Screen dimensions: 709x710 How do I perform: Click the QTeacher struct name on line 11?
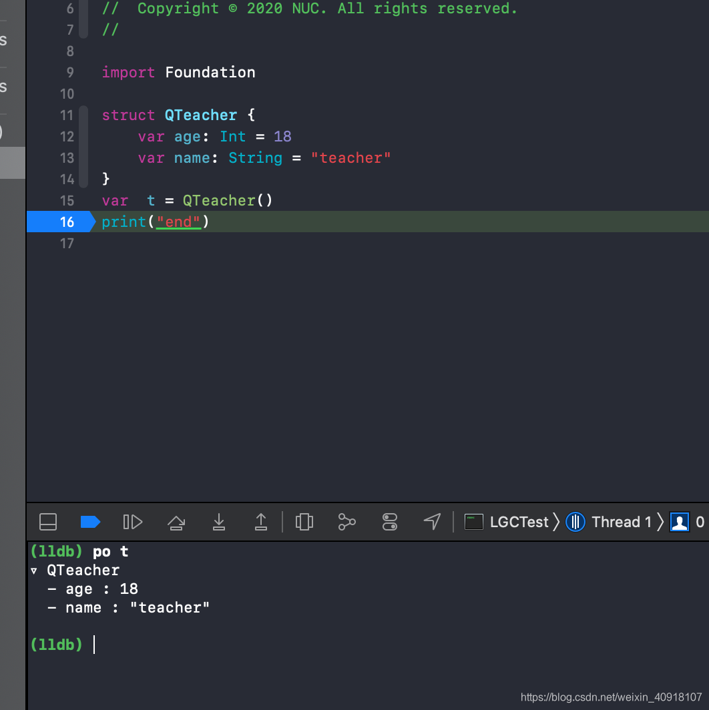tap(201, 115)
